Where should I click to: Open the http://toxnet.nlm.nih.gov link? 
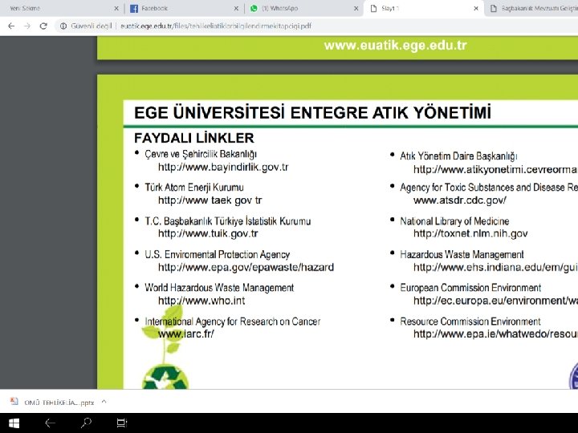(x=470, y=233)
